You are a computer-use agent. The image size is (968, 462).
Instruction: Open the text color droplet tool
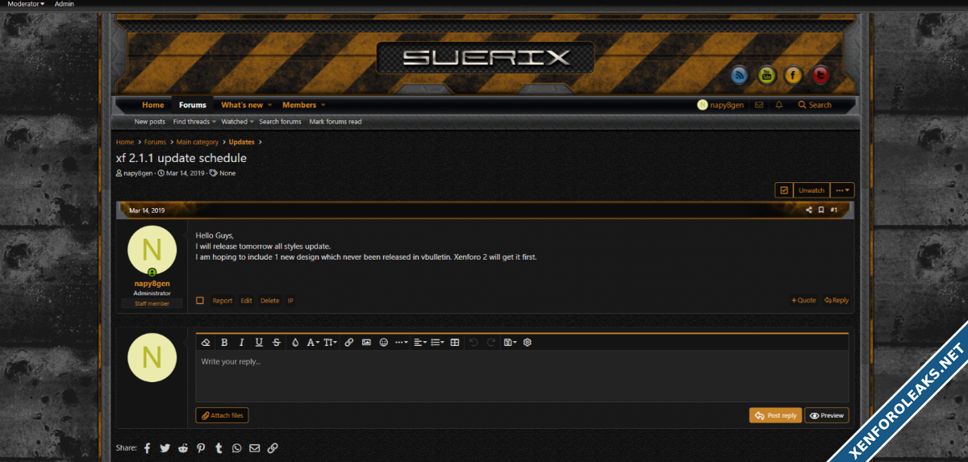point(295,343)
